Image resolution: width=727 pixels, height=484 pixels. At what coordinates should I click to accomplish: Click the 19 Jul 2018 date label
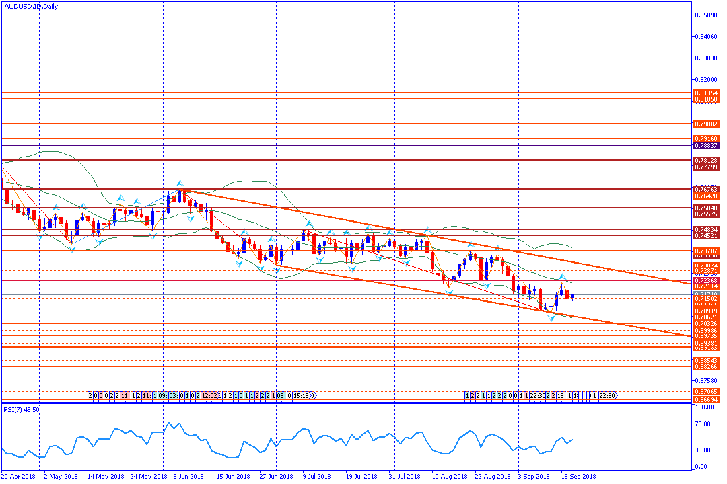[361, 476]
